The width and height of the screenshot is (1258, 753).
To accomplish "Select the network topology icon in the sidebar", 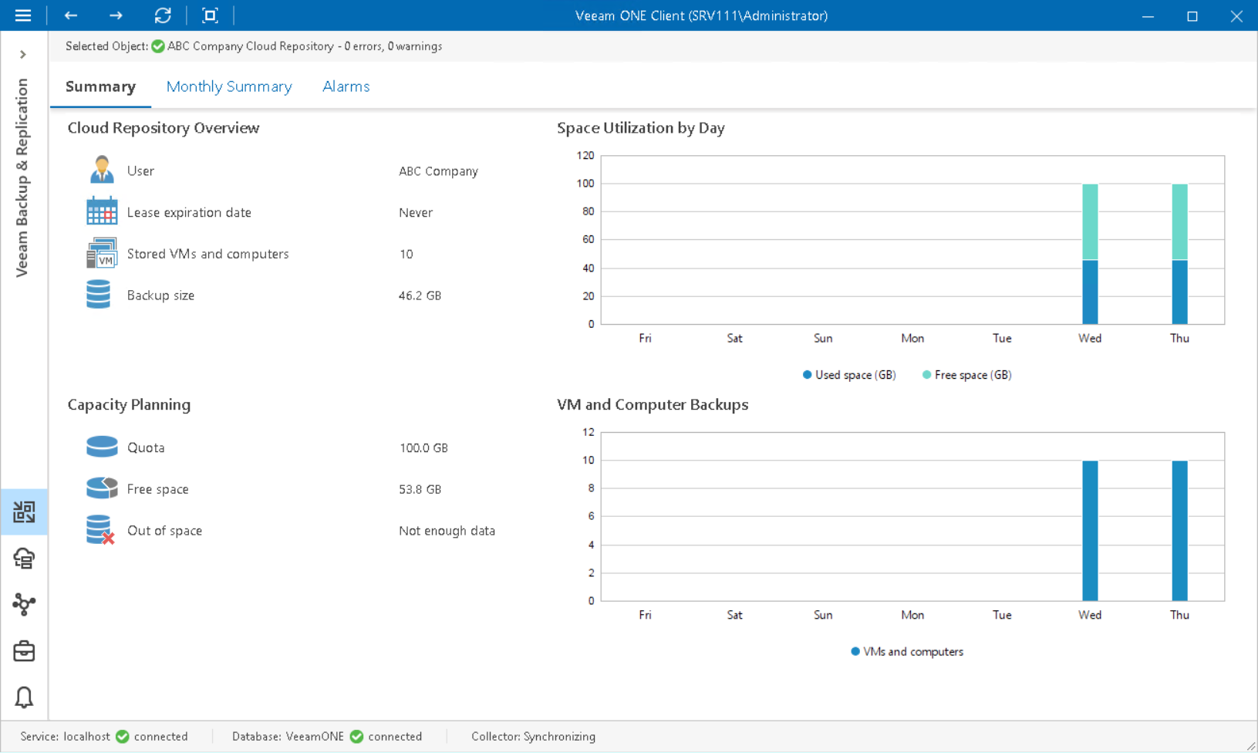I will pos(24,605).
